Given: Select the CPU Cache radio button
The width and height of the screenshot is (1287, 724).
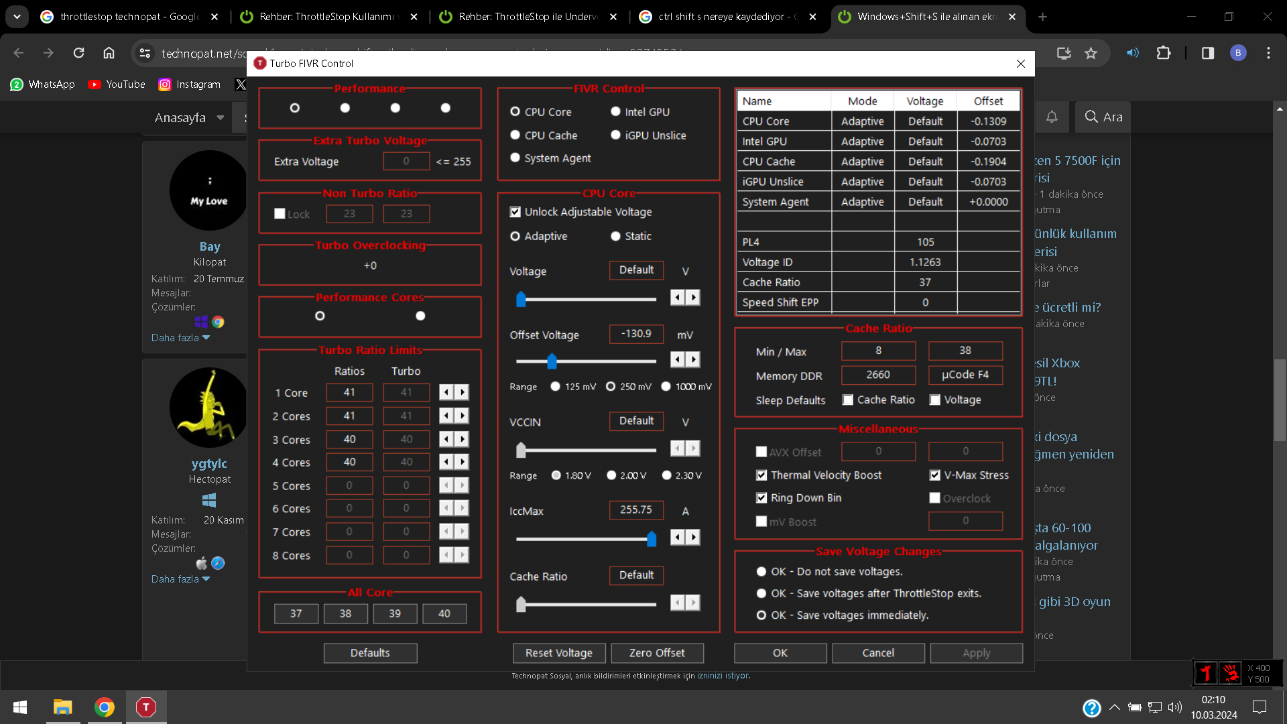Looking at the screenshot, I should (515, 135).
